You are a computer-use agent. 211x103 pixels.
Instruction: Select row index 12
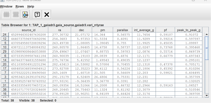click(5, 39)
